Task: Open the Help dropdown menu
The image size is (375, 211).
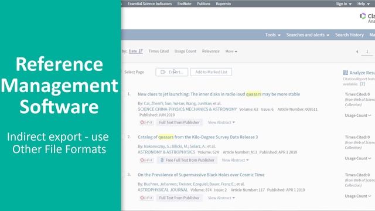Action: click(x=363, y=4)
